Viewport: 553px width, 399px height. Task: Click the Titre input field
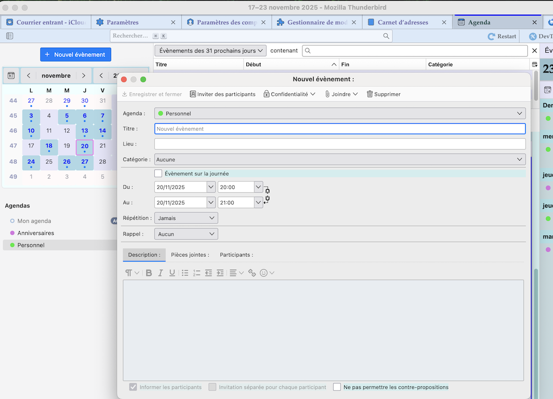point(339,129)
